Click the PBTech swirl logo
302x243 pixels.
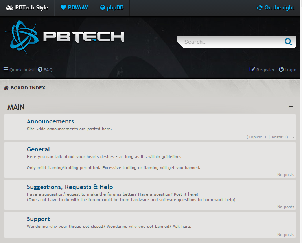[22, 37]
